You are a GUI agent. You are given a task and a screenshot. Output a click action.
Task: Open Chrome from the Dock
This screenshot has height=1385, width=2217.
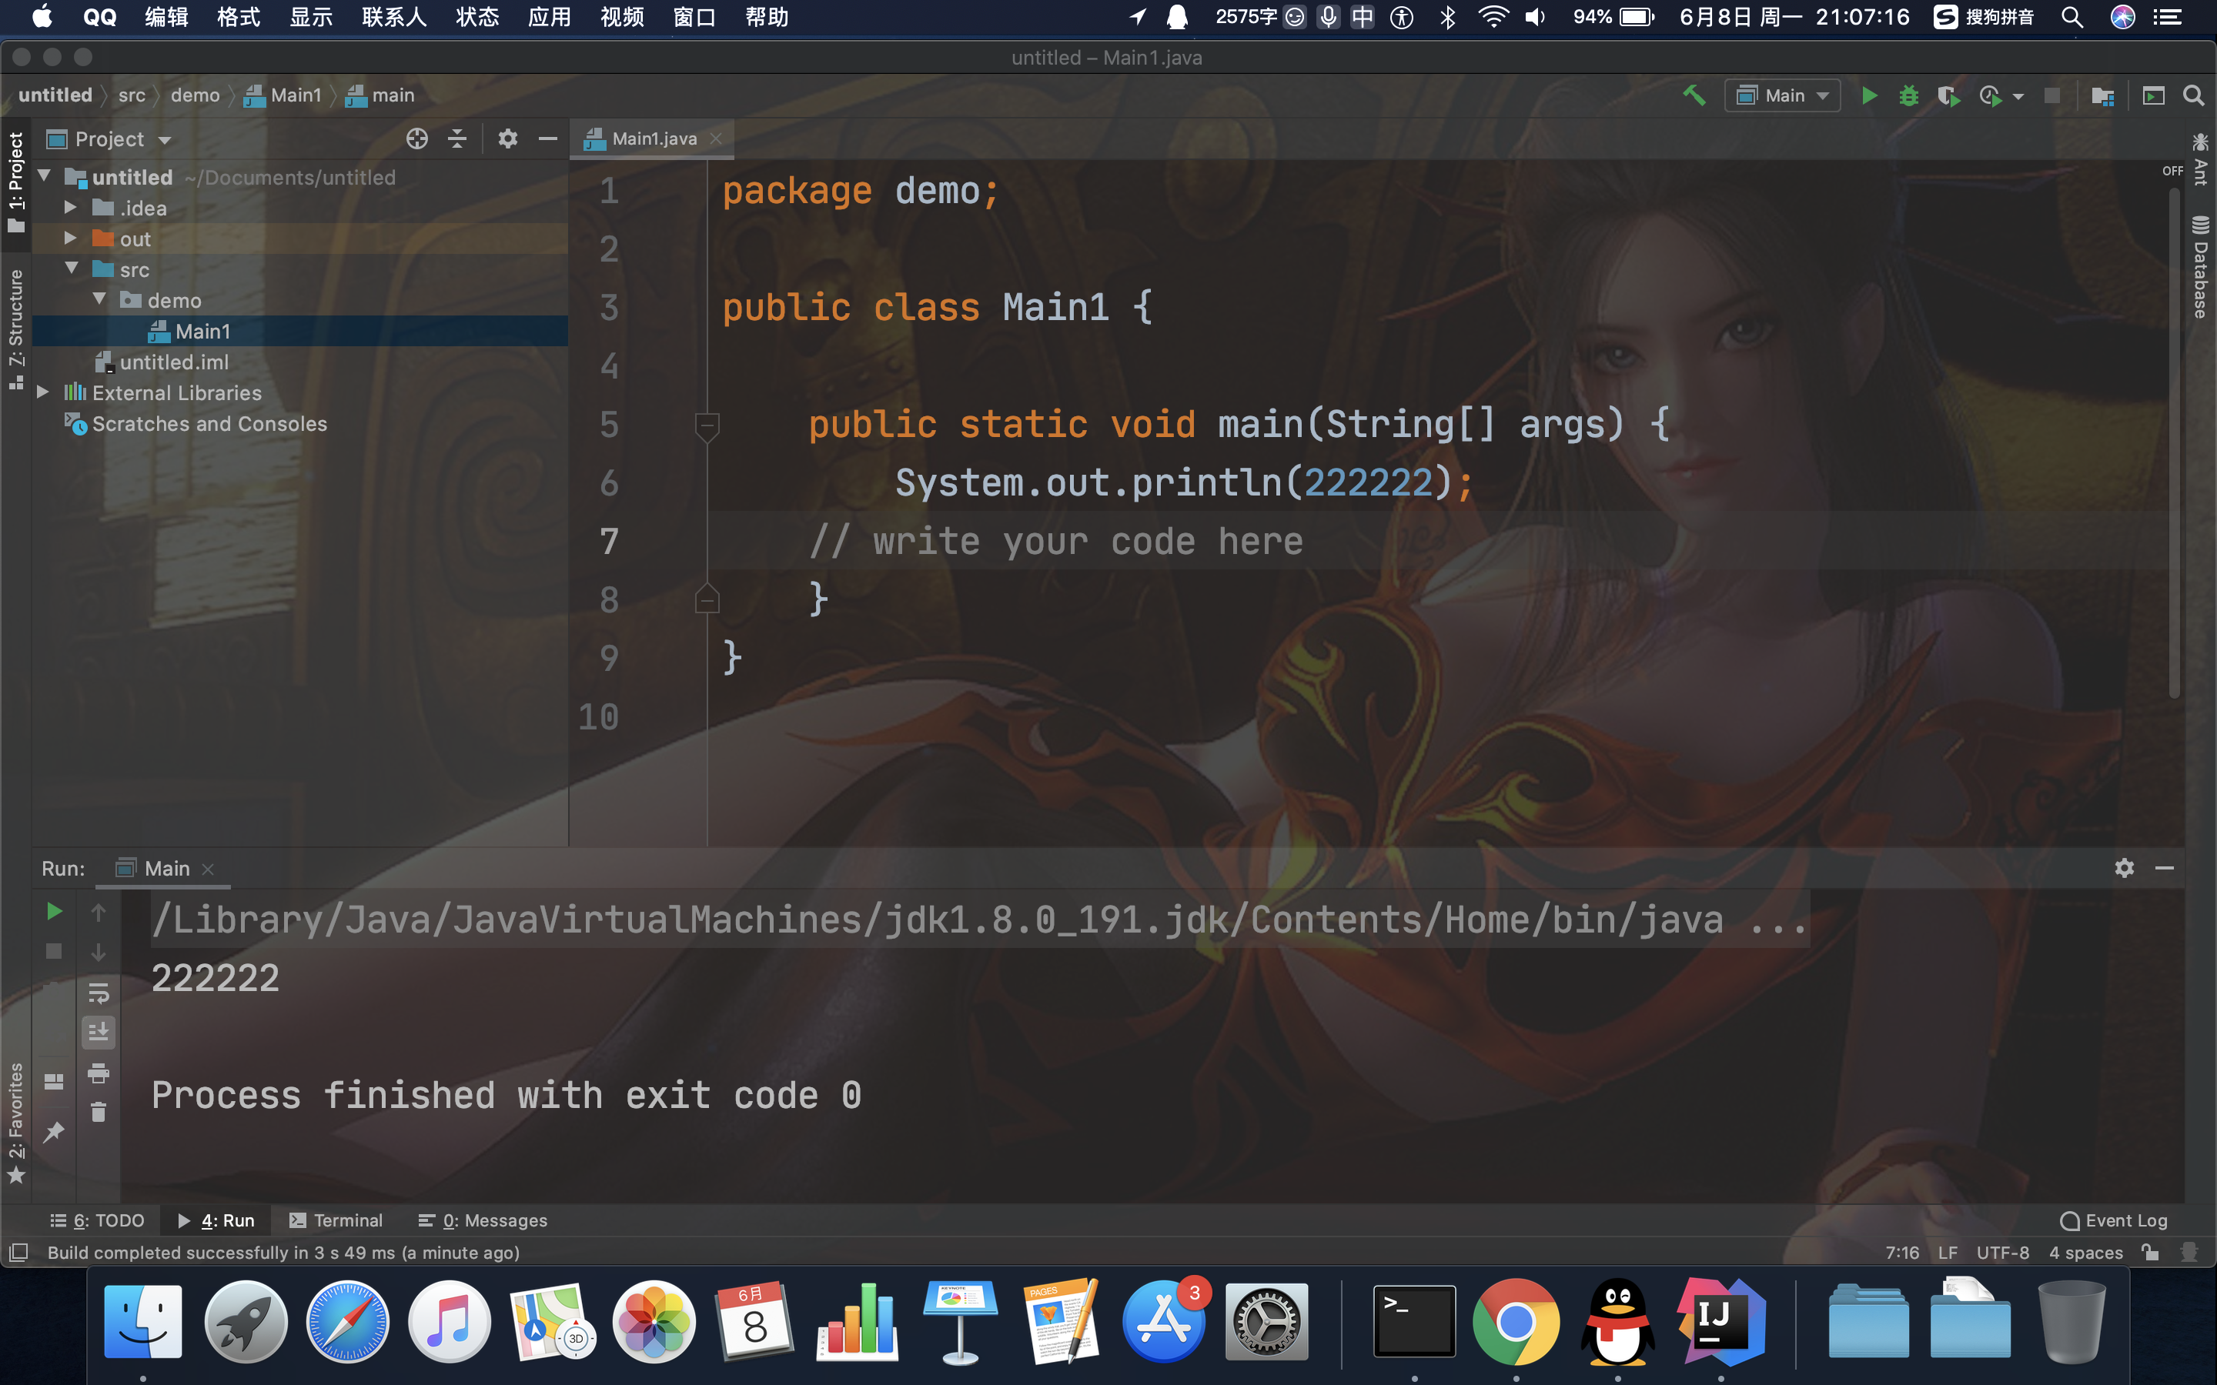pyautogui.click(x=1515, y=1322)
